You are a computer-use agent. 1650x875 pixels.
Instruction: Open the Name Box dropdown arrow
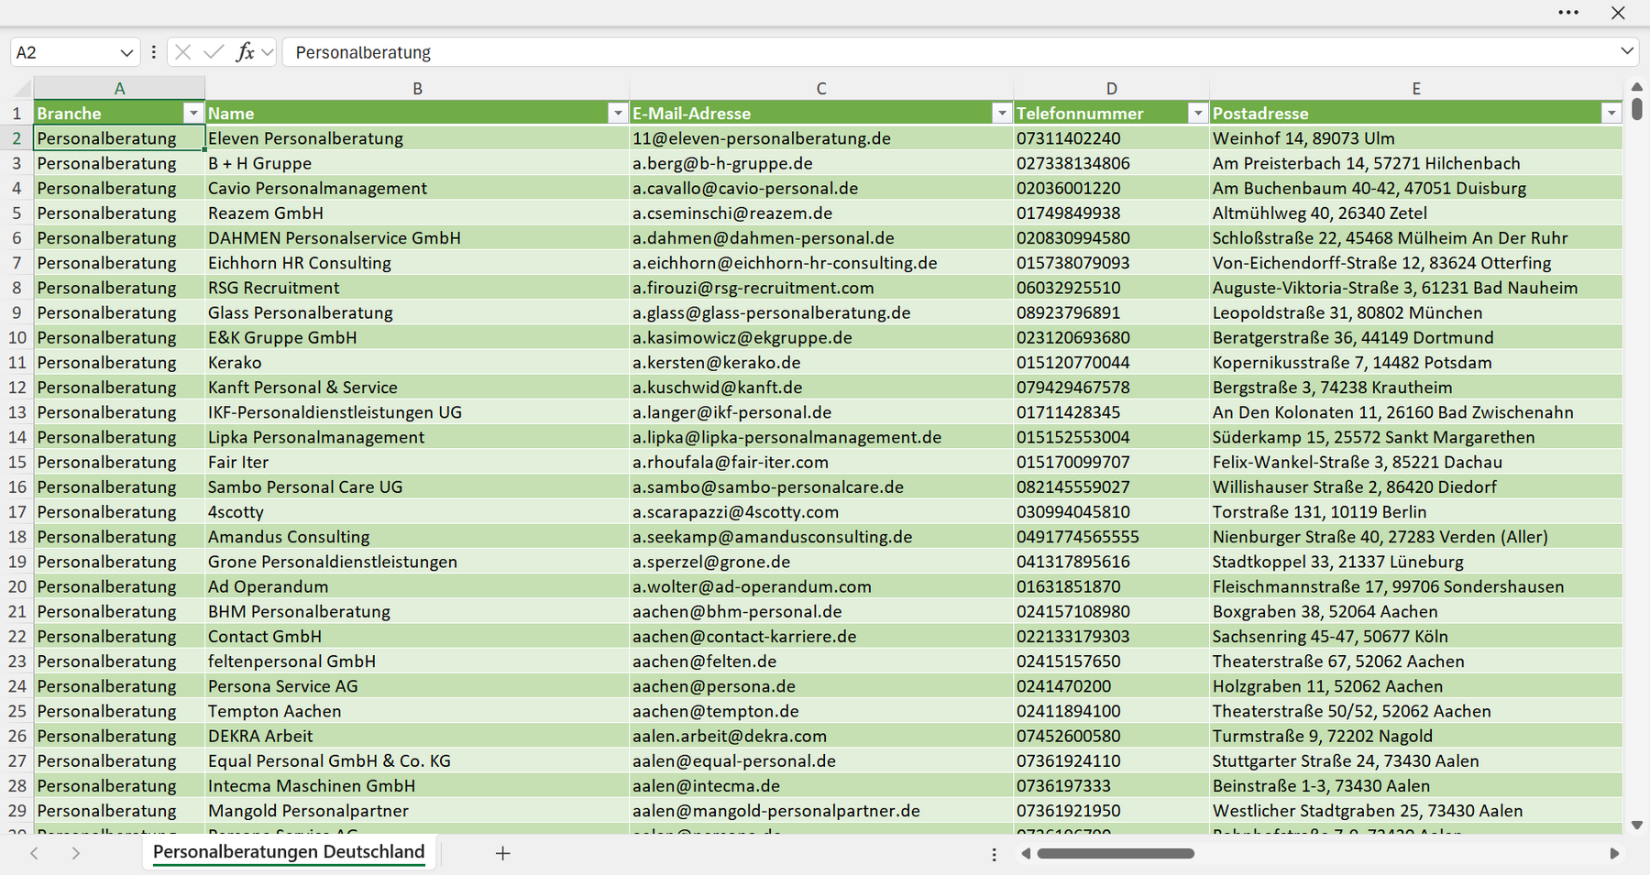[x=126, y=52]
